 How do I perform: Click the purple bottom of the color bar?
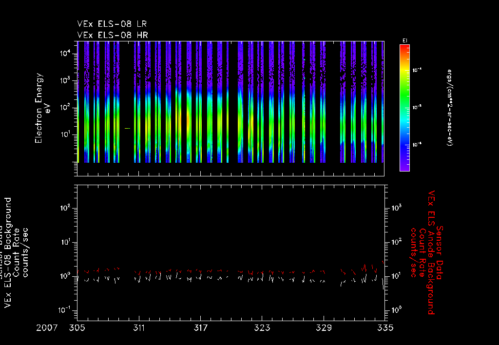click(x=404, y=168)
